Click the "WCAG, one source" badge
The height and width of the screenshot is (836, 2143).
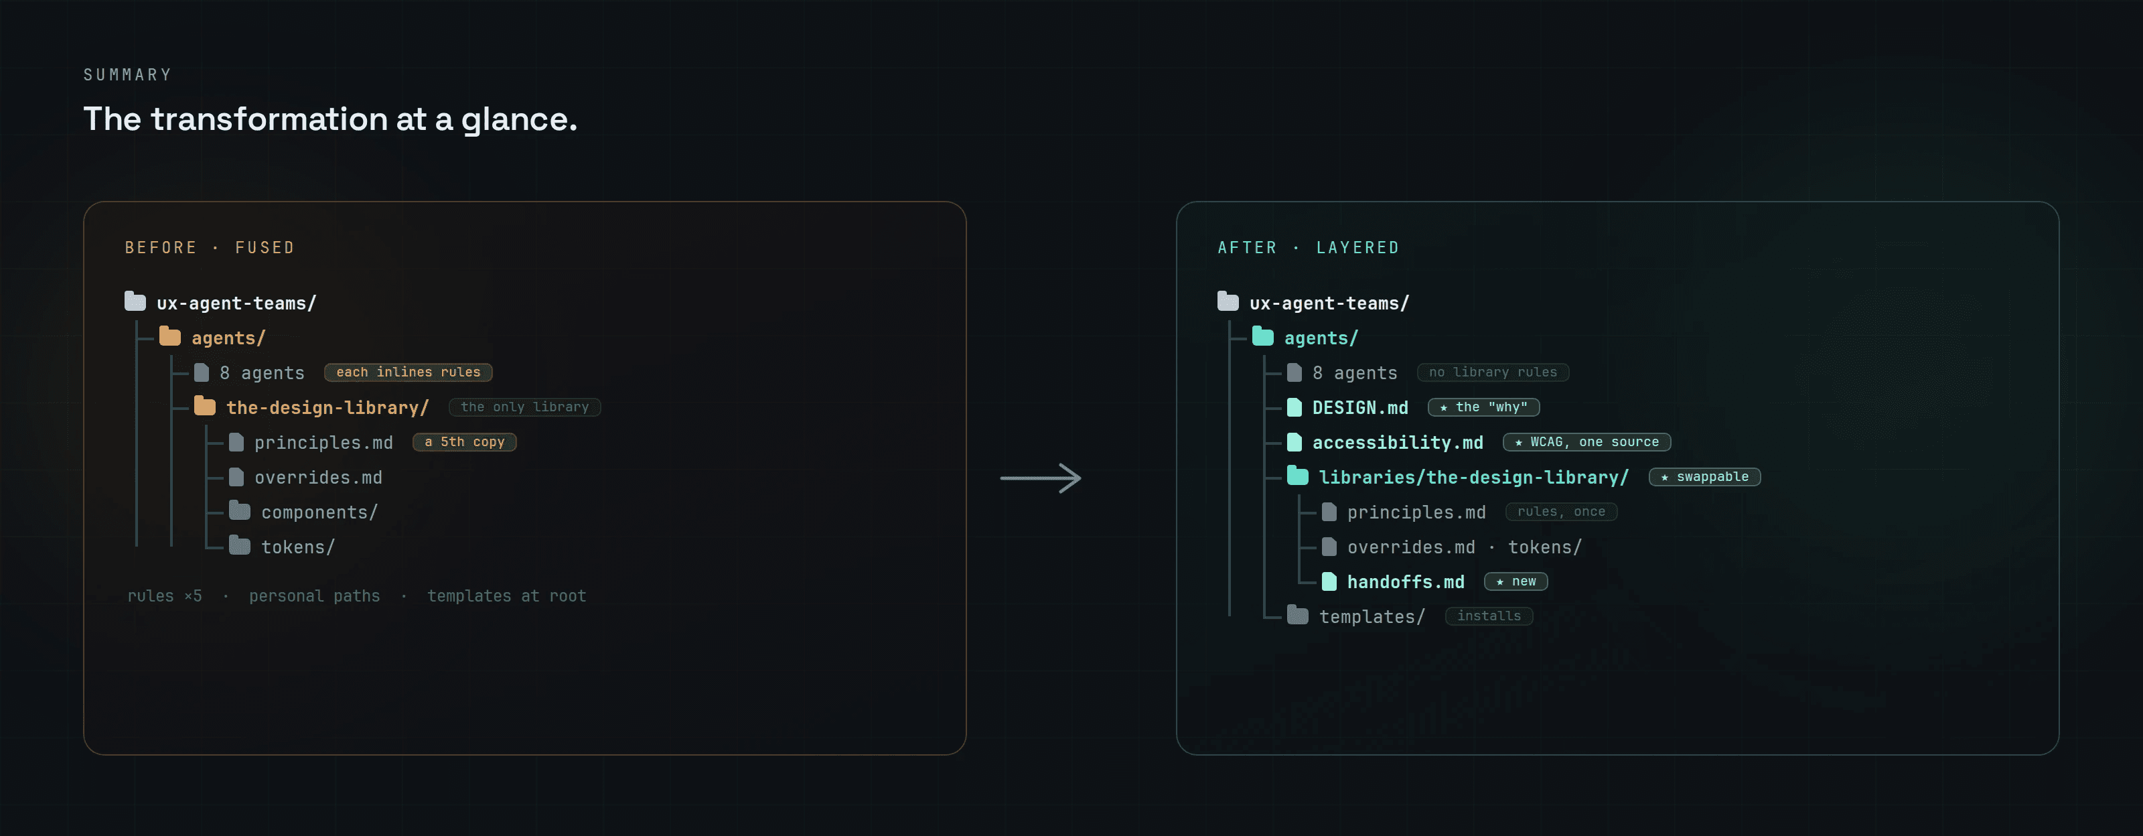click(1586, 441)
